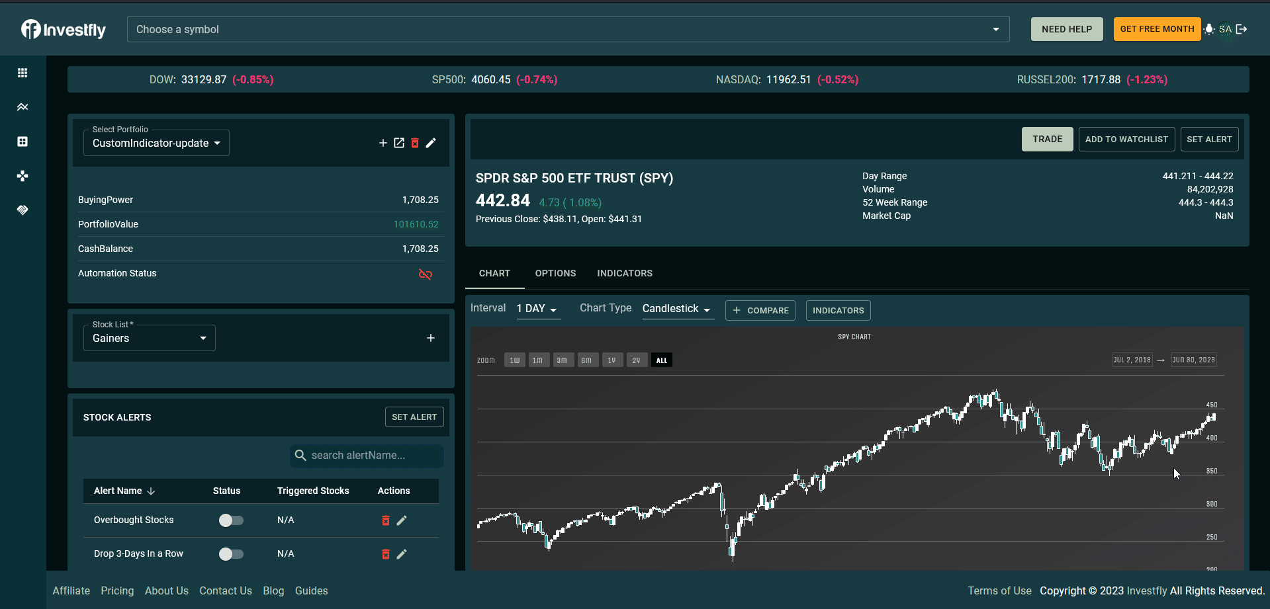Click the Status column header
1270x609 pixels.
226,491
